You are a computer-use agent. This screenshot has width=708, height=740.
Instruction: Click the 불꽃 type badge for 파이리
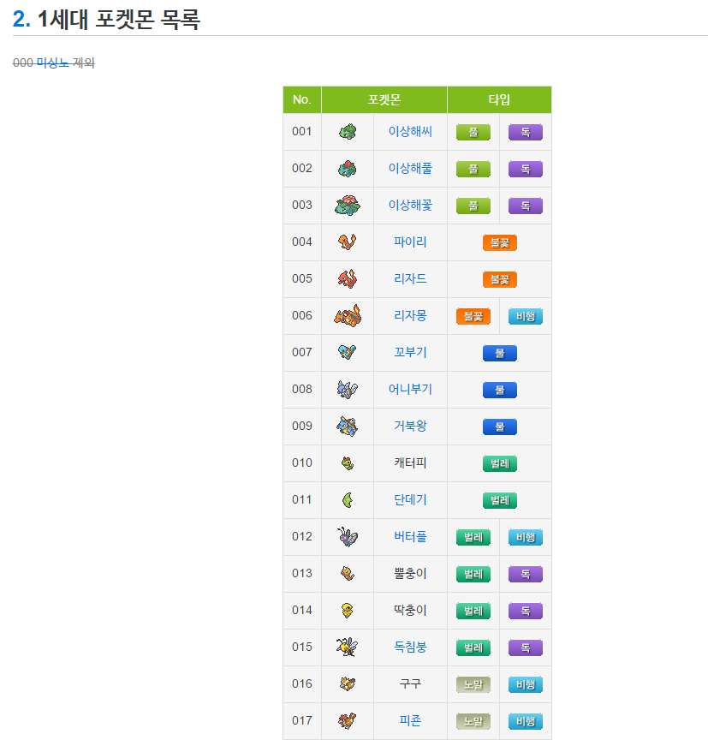click(499, 242)
